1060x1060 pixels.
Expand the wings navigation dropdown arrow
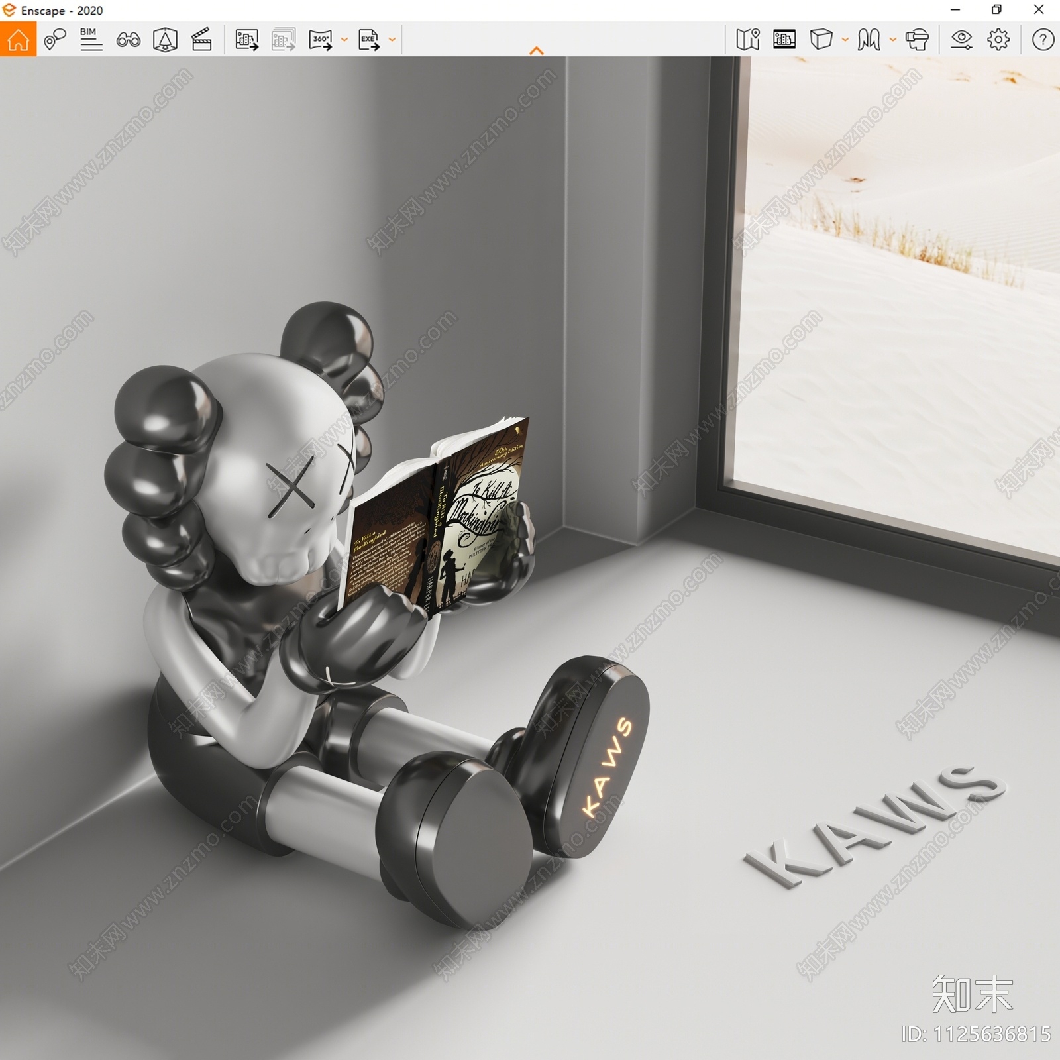pos(893,40)
